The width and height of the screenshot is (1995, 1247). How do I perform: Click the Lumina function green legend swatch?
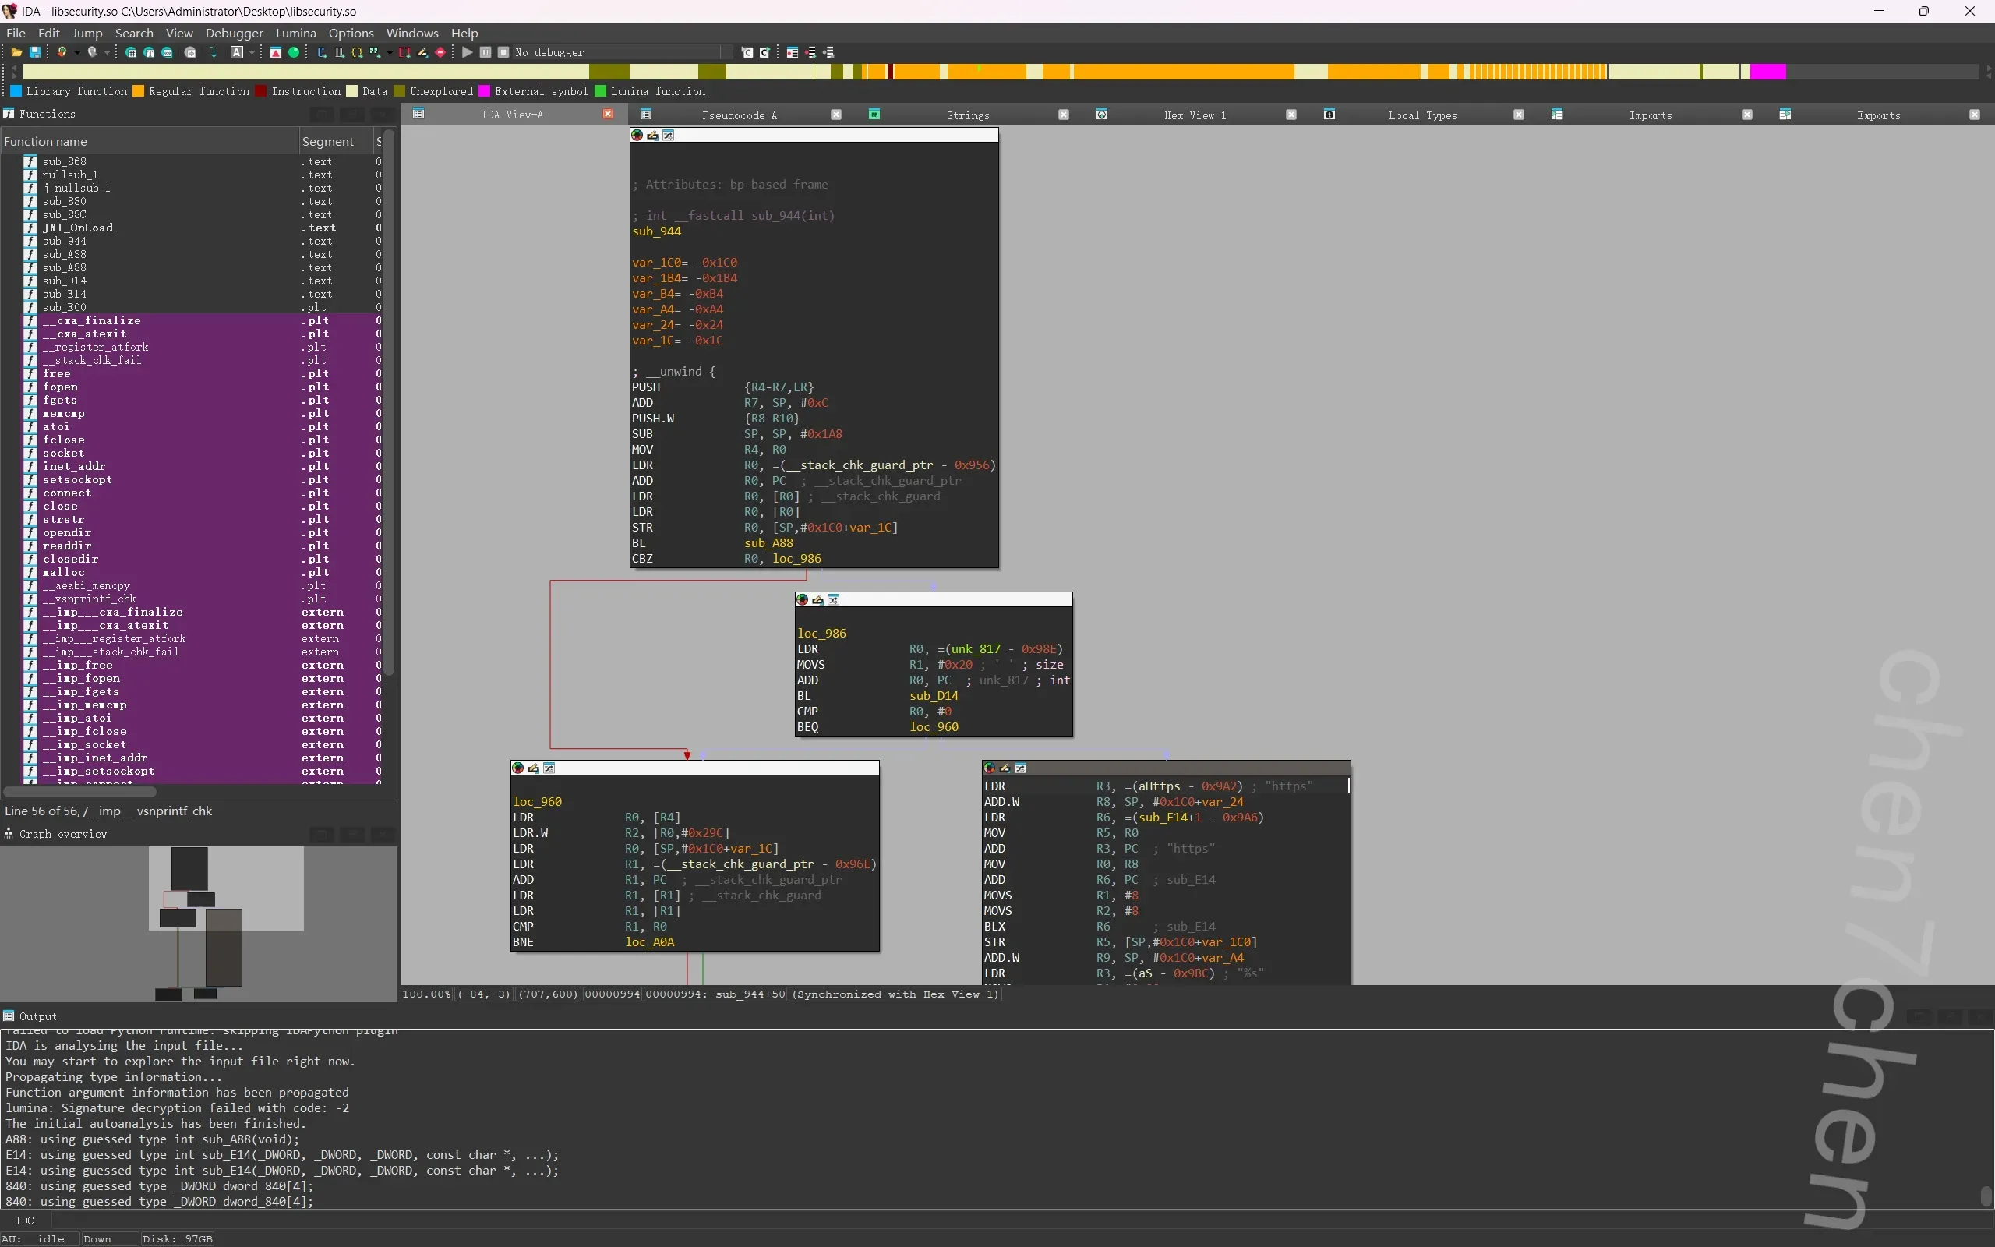point(600,90)
